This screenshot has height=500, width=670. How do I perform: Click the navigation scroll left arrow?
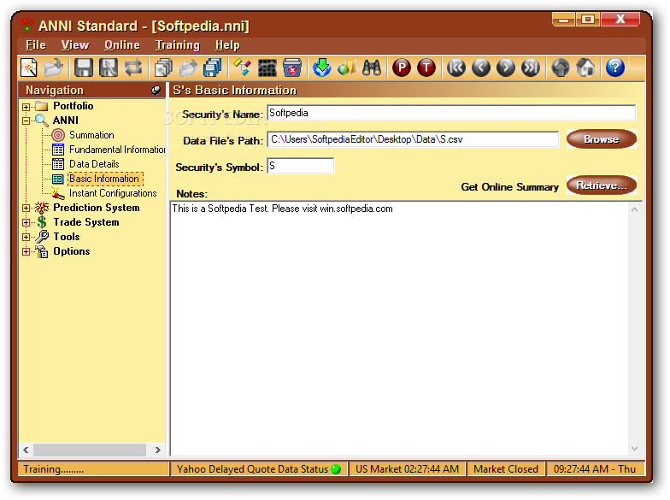(x=26, y=450)
